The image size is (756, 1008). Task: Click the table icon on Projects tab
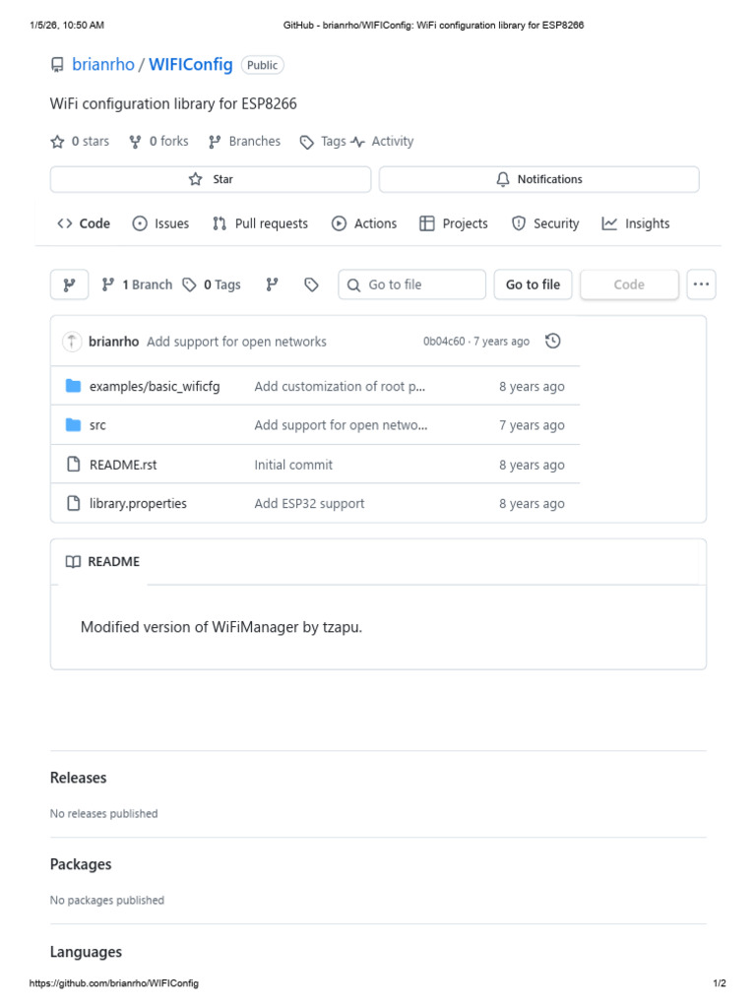coord(427,223)
